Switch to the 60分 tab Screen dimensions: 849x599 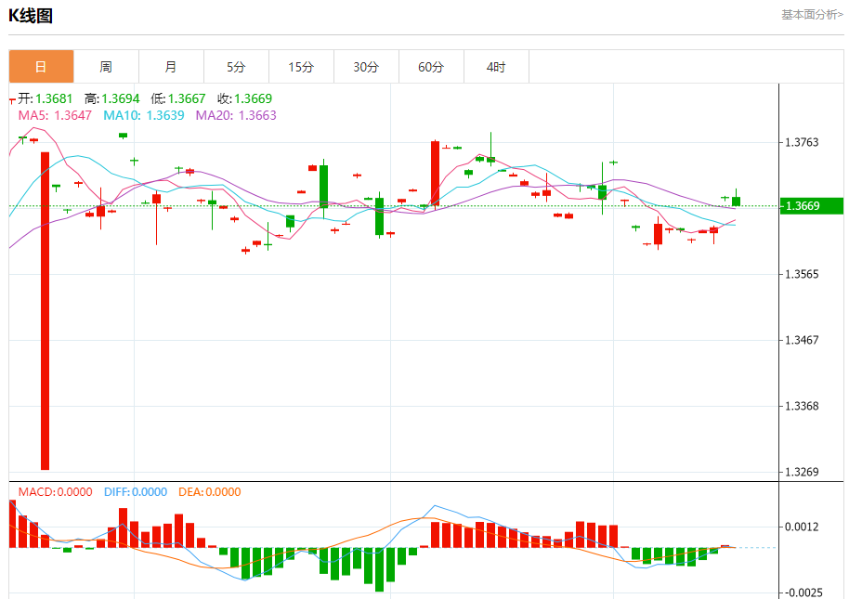tap(431, 67)
